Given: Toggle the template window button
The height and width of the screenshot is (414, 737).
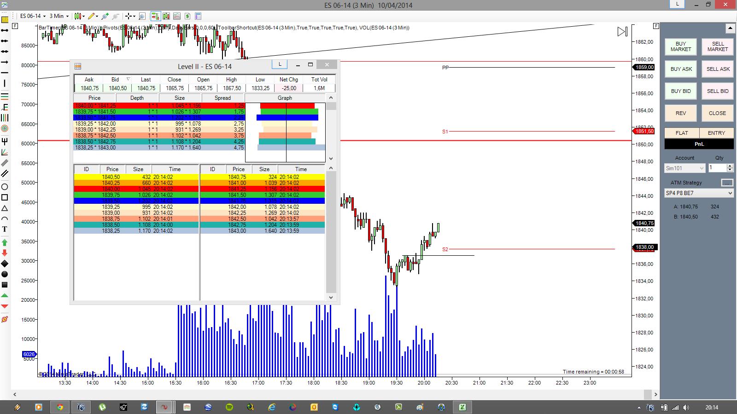Looking at the screenshot, I should [198, 16].
